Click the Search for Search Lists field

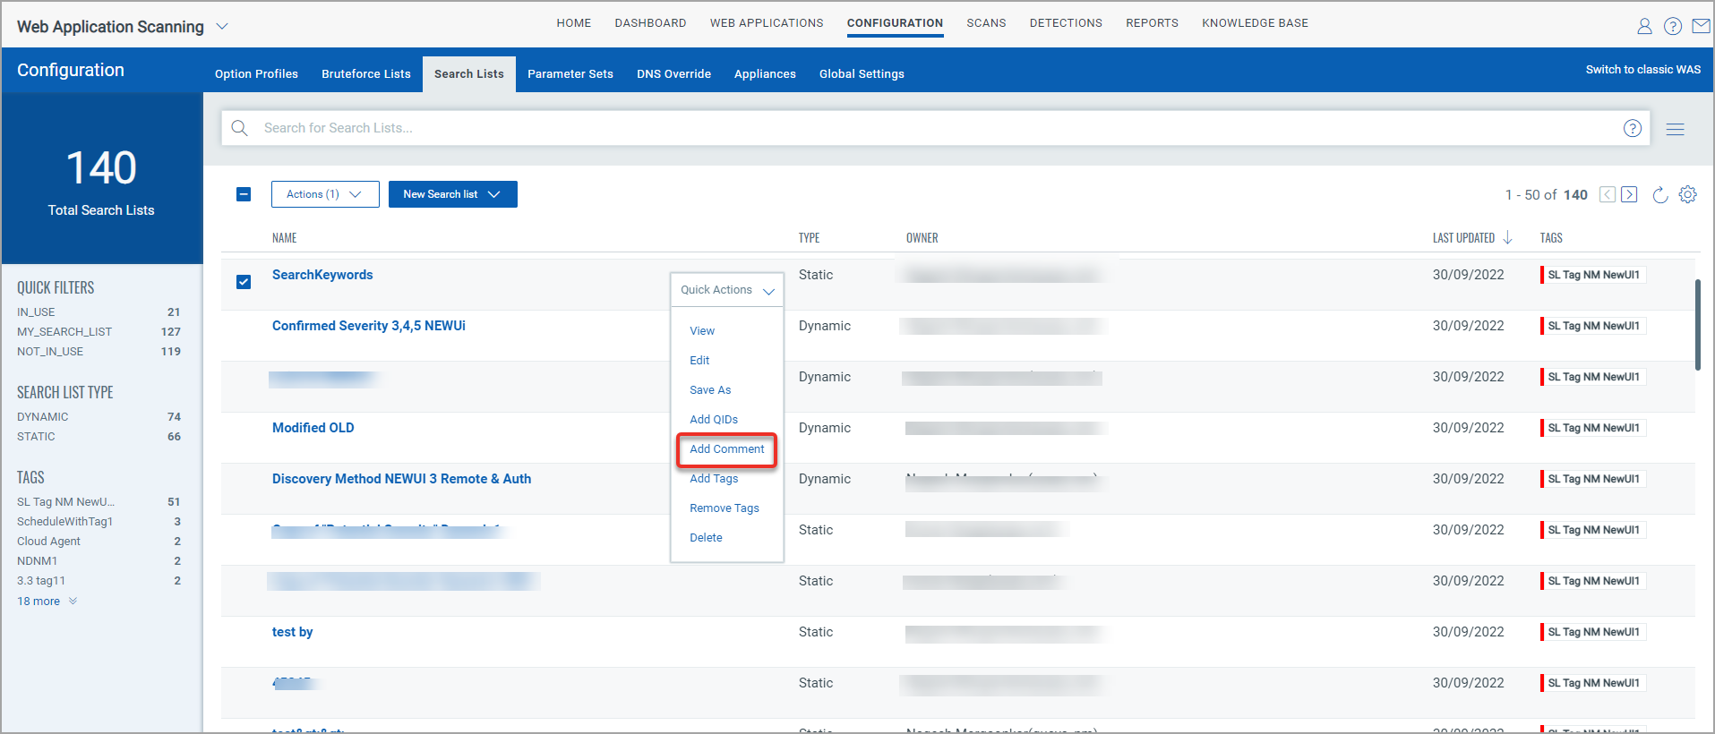coord(935,128)
